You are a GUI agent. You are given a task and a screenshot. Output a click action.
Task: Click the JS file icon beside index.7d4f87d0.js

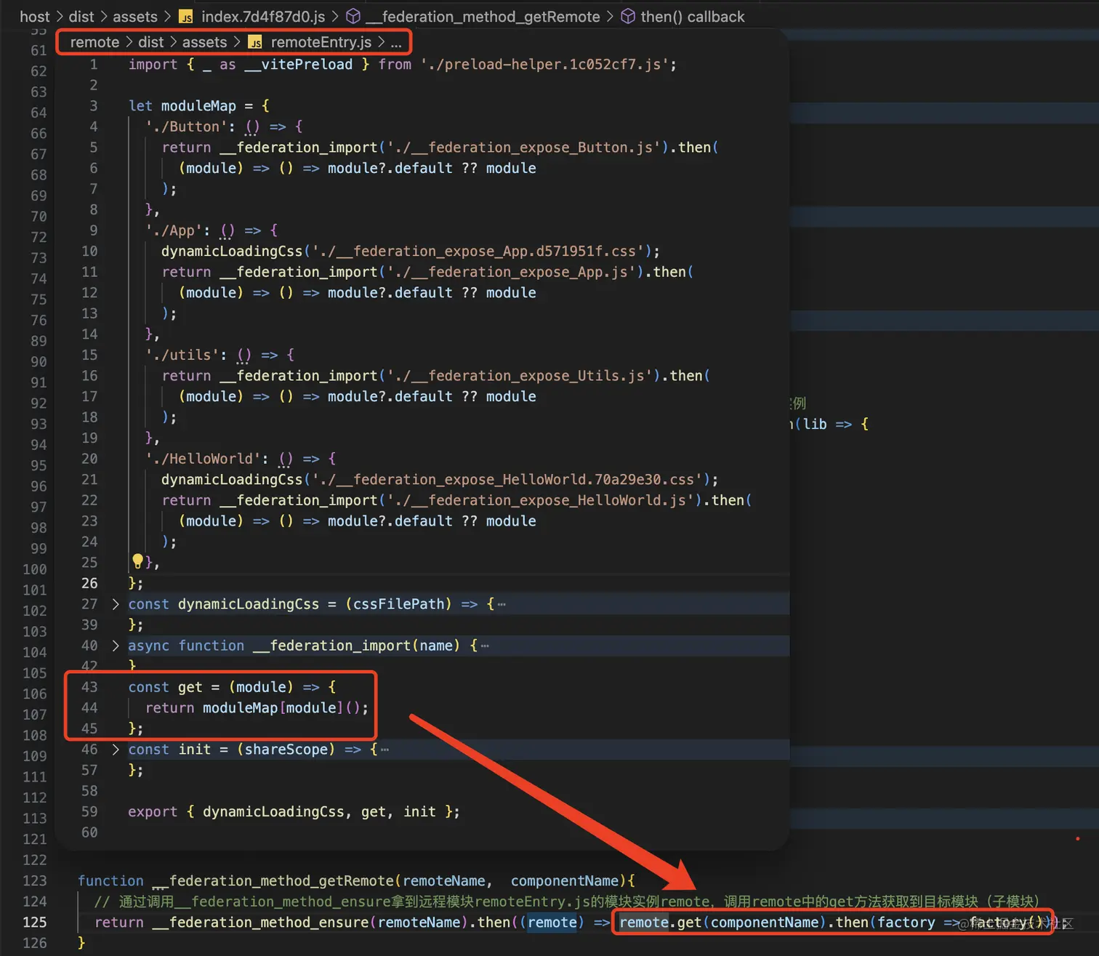click(x=186, y=17)
